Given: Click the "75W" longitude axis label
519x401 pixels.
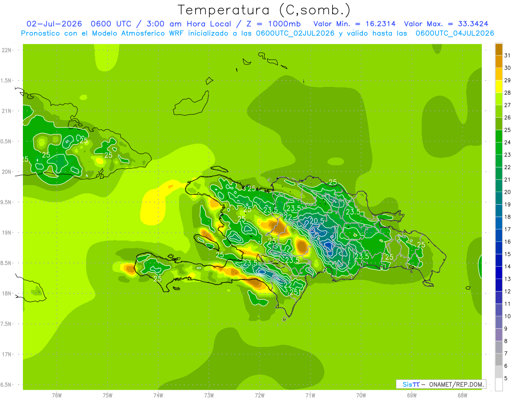Looking at the screenshot, I should pos(107,395).
